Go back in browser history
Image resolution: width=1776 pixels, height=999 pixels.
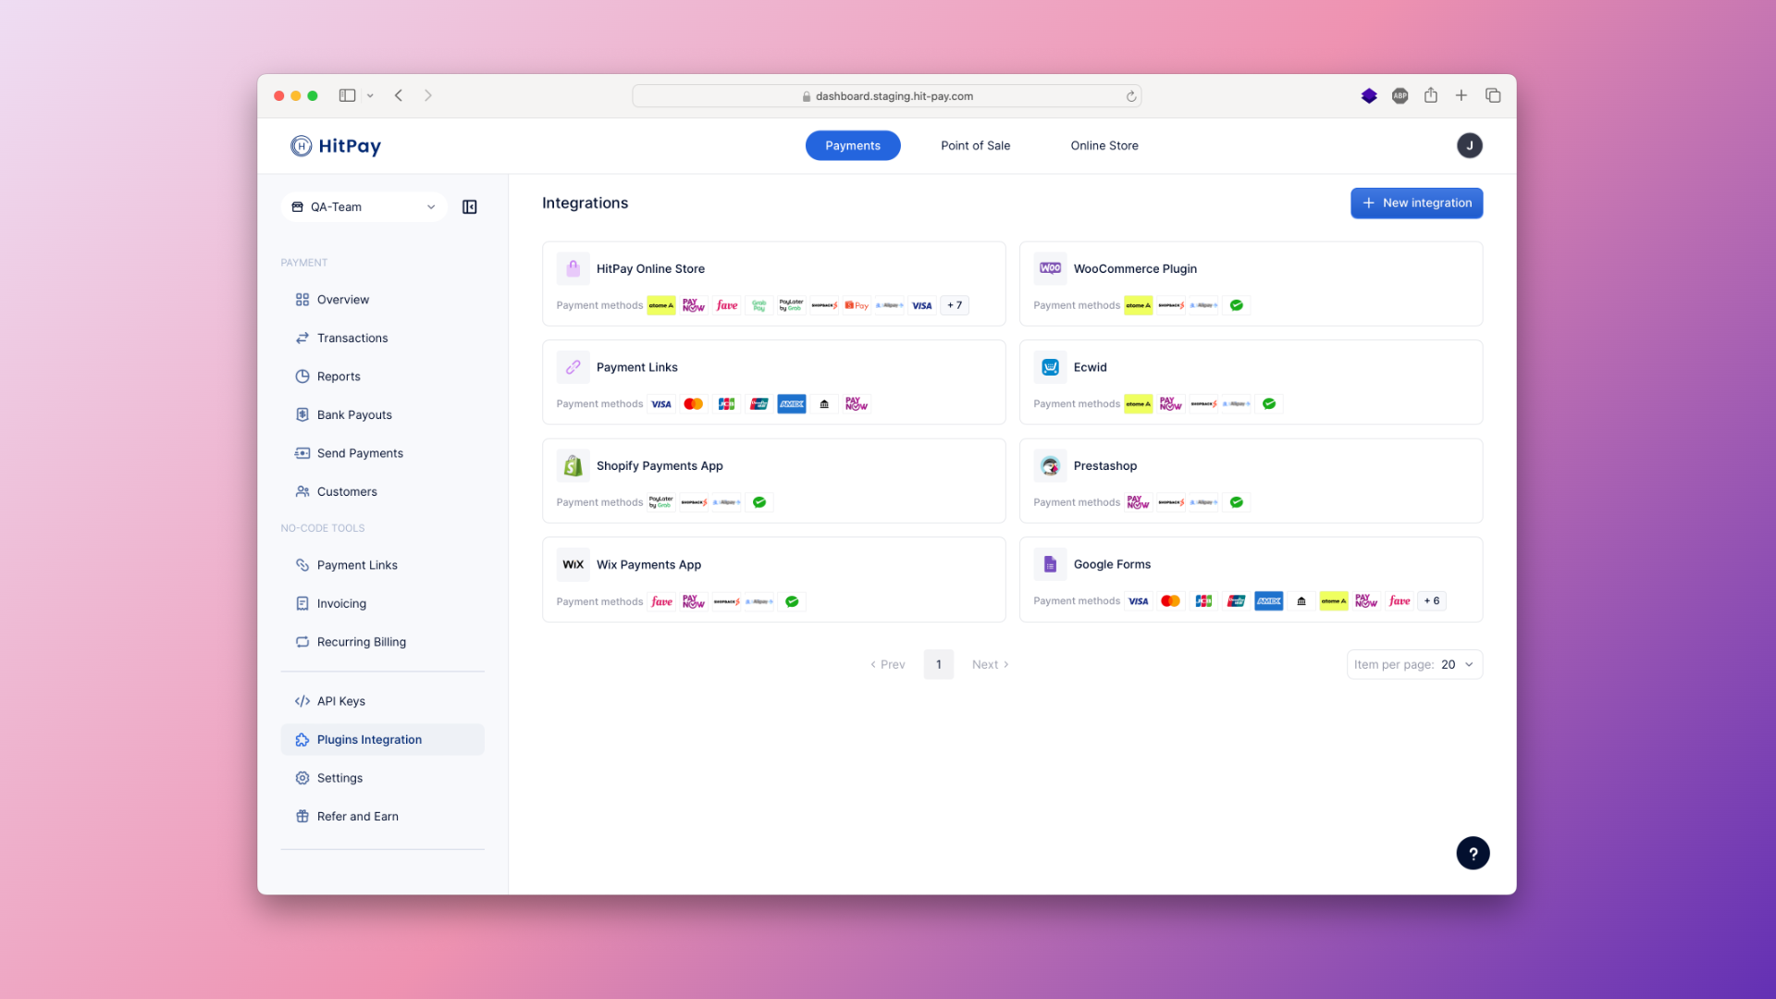(399, 95)
